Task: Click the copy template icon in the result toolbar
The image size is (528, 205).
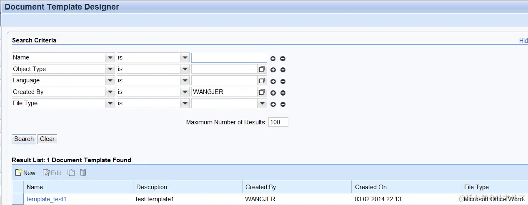Action: (x=71, y=172)
